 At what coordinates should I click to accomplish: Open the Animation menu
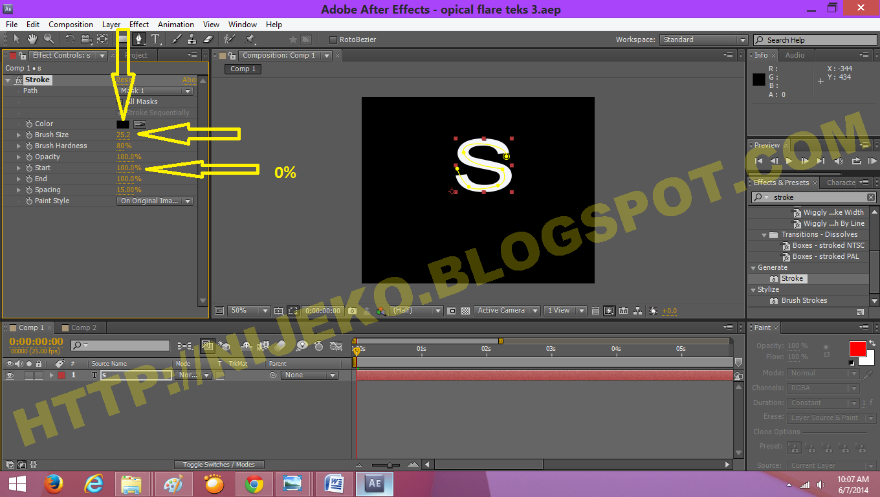(x=176, y=25)
